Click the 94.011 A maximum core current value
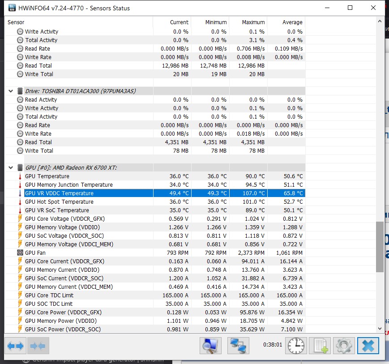 (x=253, y=261)
